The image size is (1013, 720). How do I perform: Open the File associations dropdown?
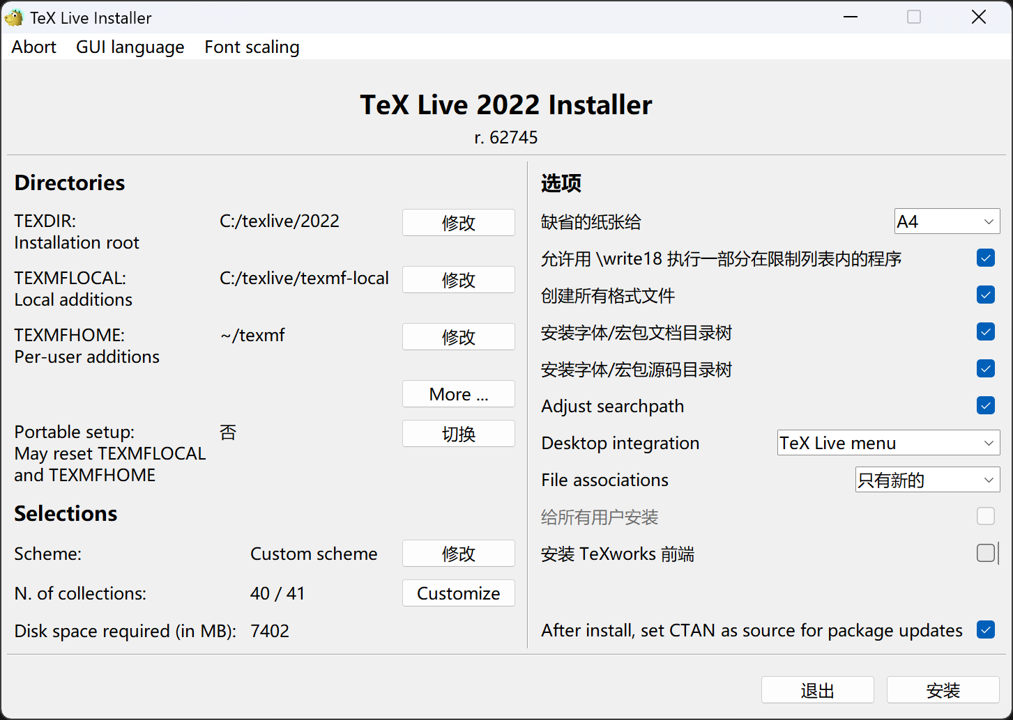927,479
